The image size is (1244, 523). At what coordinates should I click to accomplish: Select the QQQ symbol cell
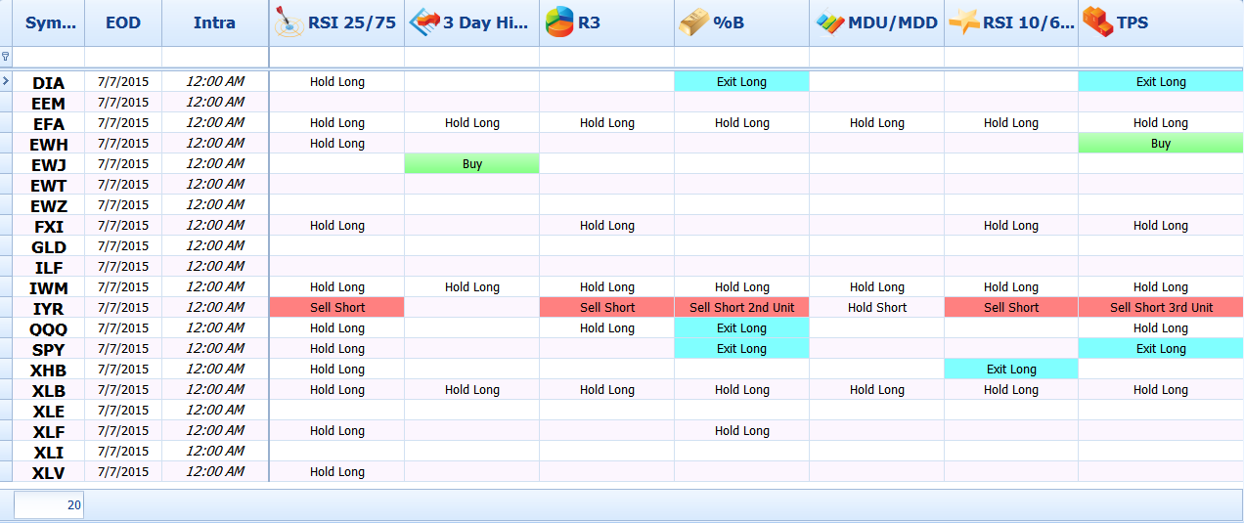click(x=49, y=328)
